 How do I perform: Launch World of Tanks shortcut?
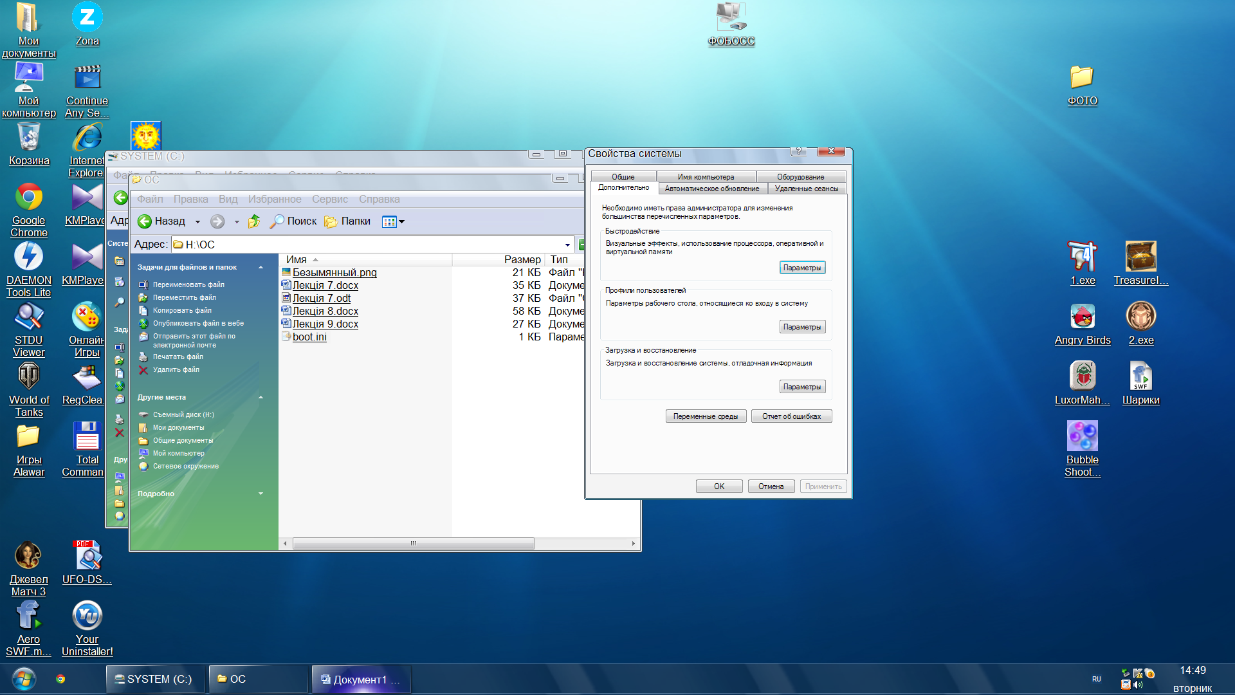pos(29,389)
